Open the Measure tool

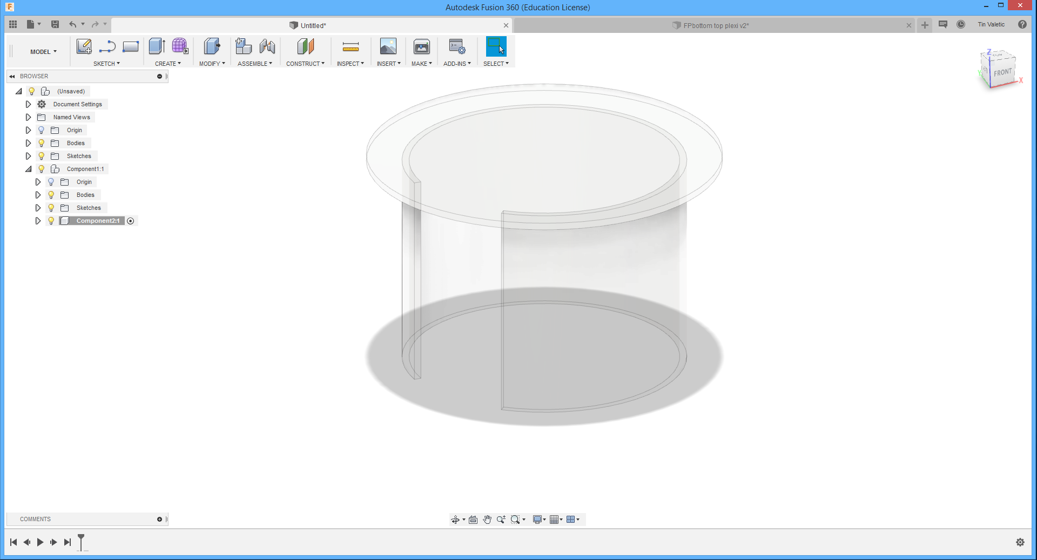tap(351, 47)
